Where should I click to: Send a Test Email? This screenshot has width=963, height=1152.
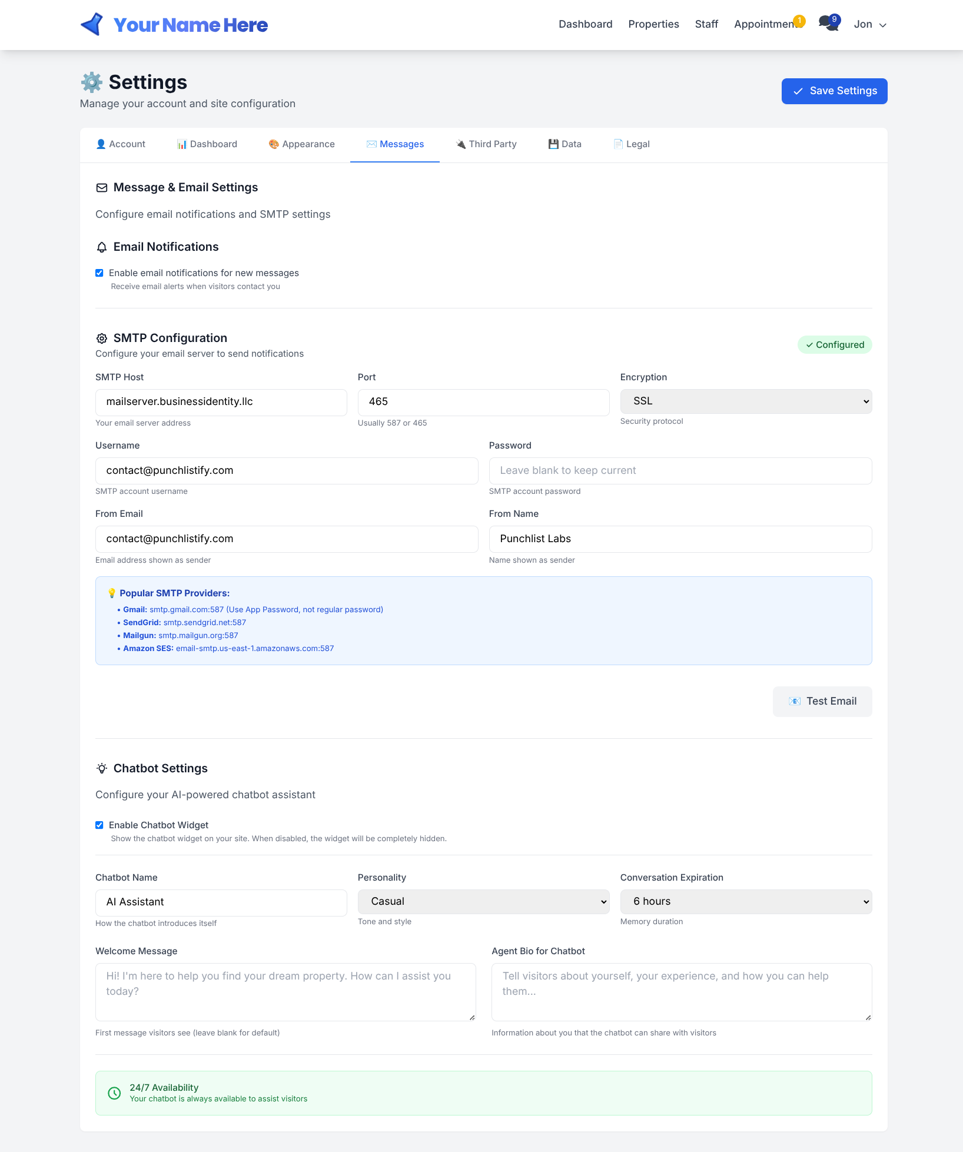(x=822, y=701)
